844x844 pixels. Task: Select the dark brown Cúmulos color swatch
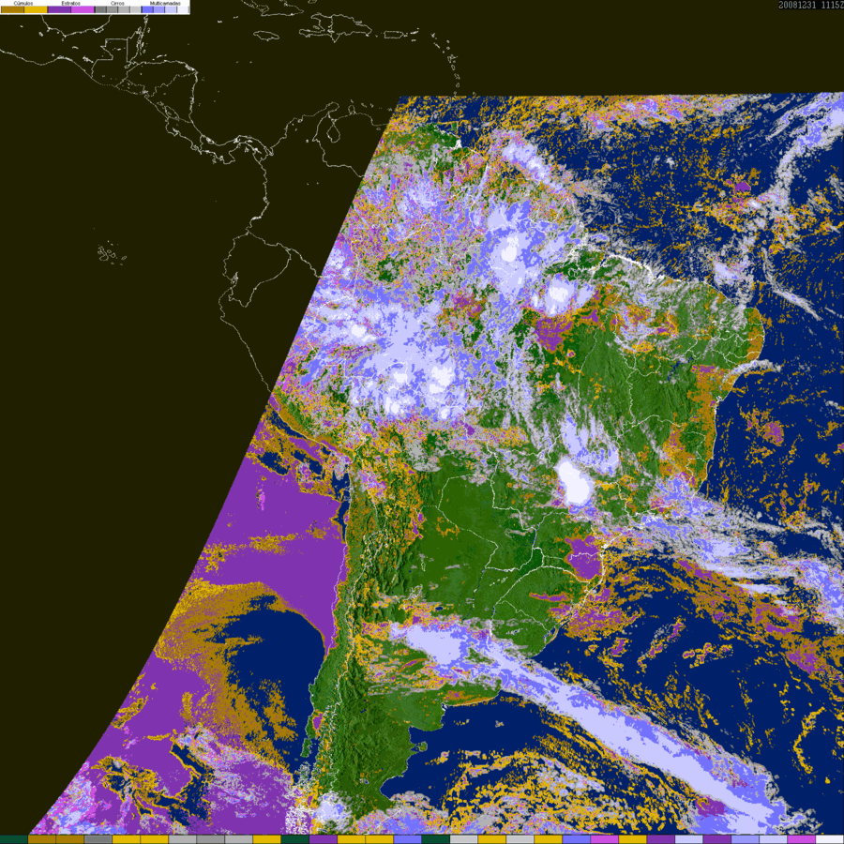click(x=12, y=9)
